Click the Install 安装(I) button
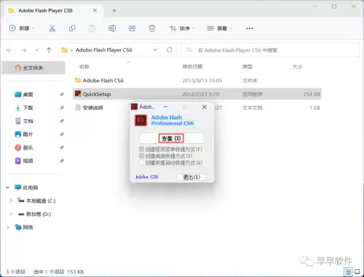 [171, 138]
